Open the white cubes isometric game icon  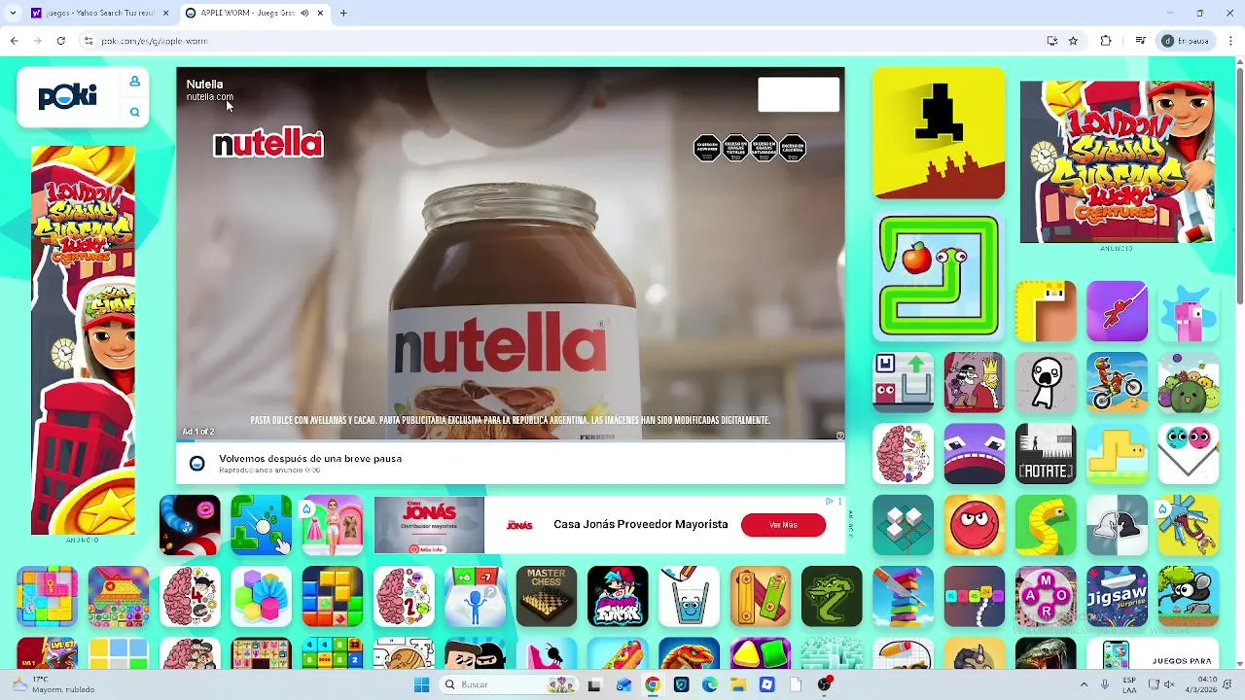pos(903,525)
